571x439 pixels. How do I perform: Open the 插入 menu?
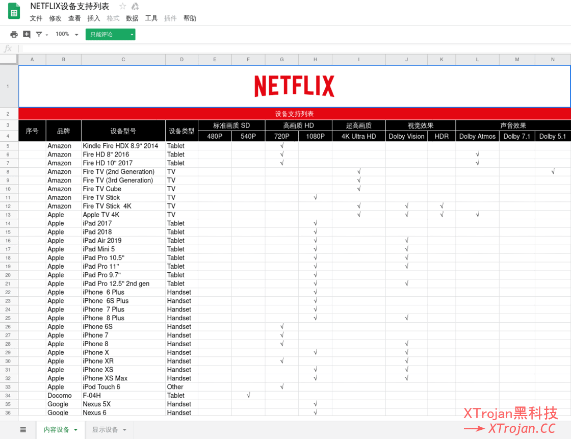(94, 18)
